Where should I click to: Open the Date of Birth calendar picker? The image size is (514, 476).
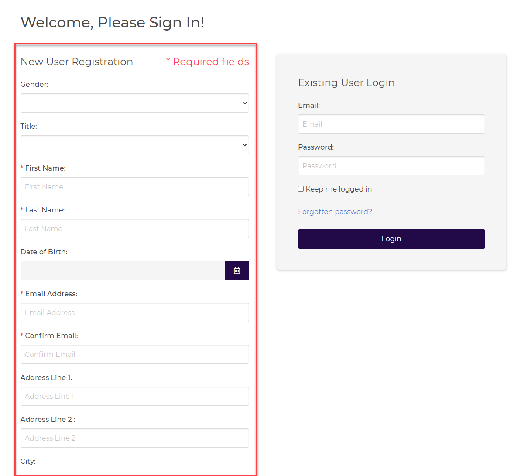[x=236, y=271]
